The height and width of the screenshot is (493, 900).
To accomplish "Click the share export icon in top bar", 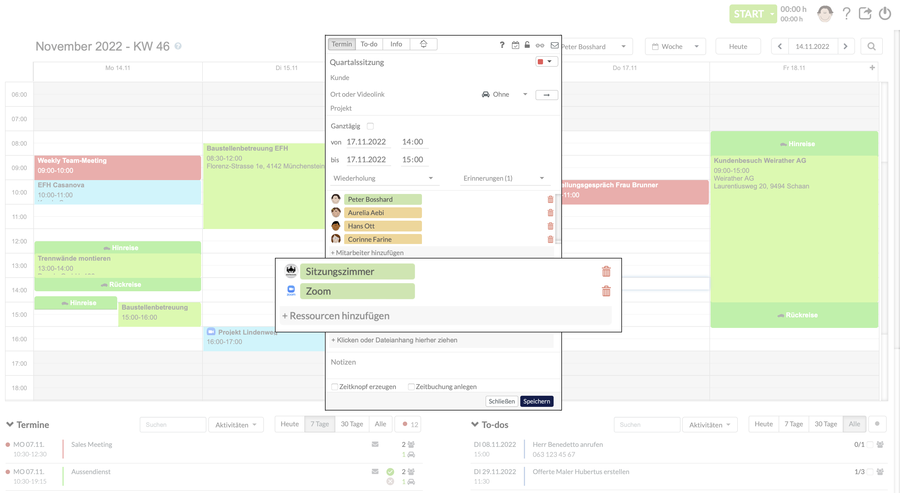I will pos(865,14).
